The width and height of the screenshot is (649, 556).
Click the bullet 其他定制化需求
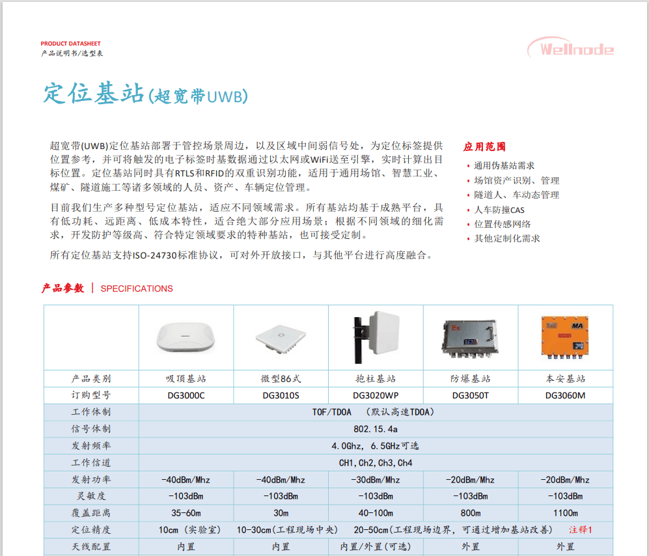point(507,238)
